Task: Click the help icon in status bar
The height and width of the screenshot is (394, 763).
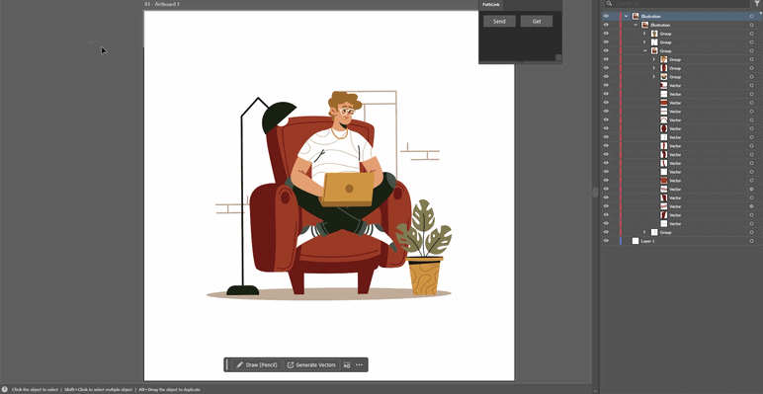Action: click(x=4, y=390)
